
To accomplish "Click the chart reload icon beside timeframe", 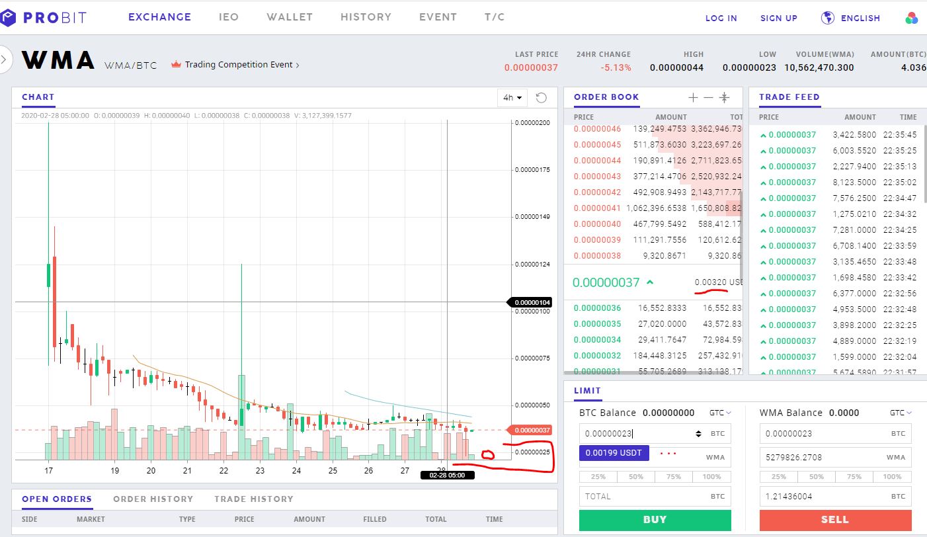I will point(541,97).
